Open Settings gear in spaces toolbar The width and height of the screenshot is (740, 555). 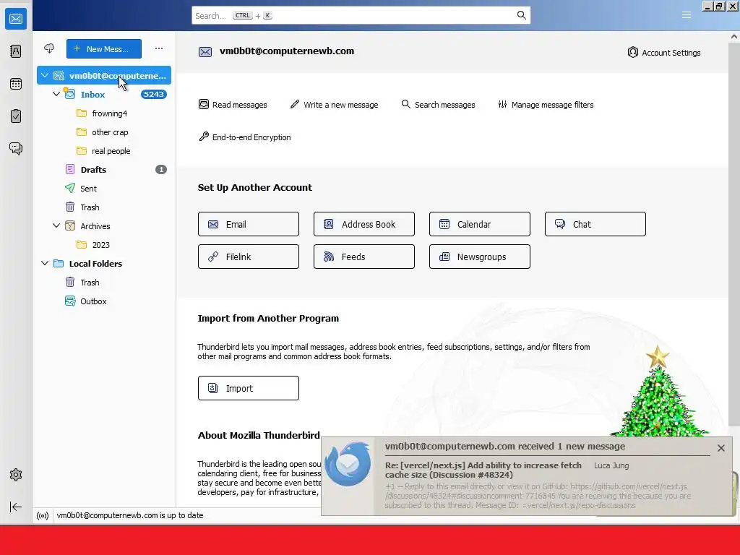coord(16,475)
